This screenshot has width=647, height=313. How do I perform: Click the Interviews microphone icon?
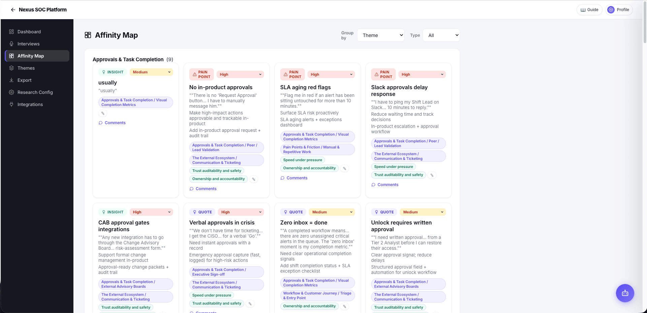(11, 44)
